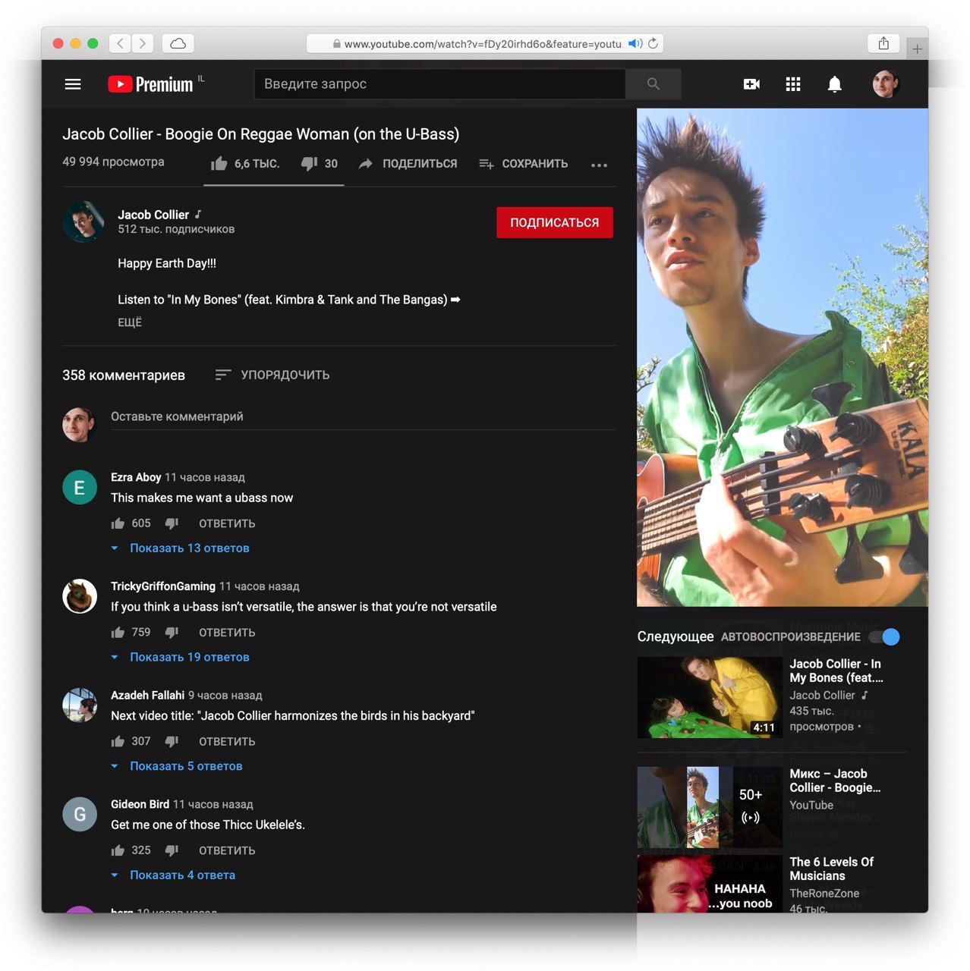Open the notifications bell

coord(834,84)
